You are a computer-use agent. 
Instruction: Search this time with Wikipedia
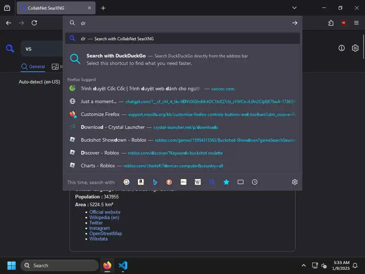pyautogui.click(x=197, y=182)
